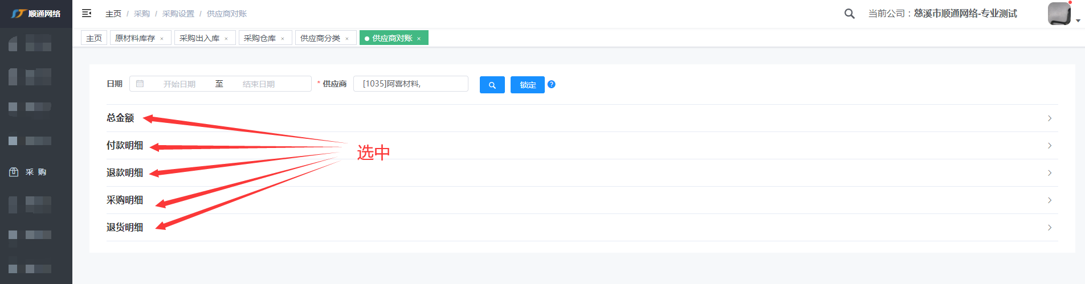Expand the 退货明细 row chevron

click(x=1049, y=228)
